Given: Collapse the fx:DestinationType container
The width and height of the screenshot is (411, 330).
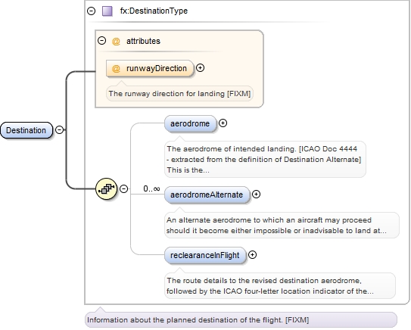Looking at the screenshot, I should point(92,11).
